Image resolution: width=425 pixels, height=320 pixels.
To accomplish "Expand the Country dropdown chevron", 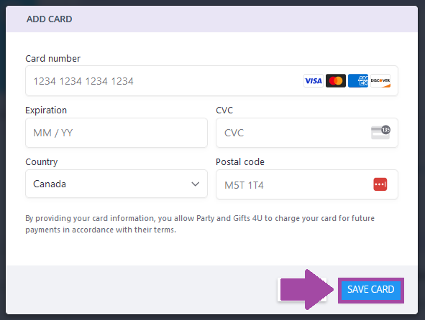I will pyautogui.click(x=195, y=184).
